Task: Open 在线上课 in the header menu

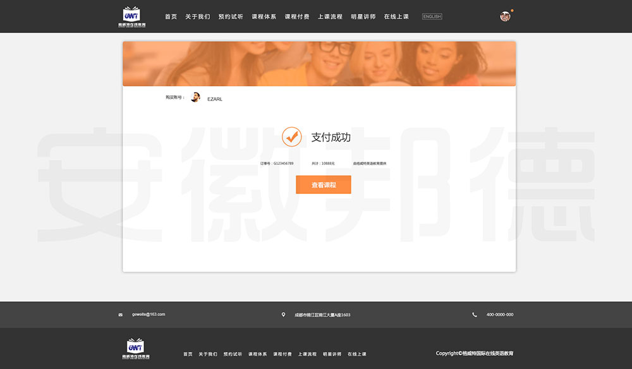Action: (396, 16)
